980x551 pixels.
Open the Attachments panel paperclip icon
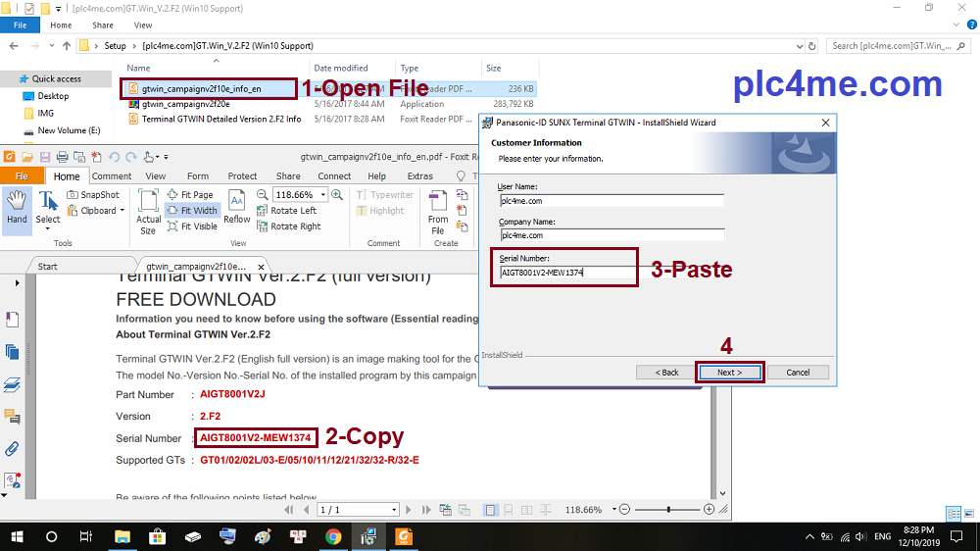tap(13, 448)
